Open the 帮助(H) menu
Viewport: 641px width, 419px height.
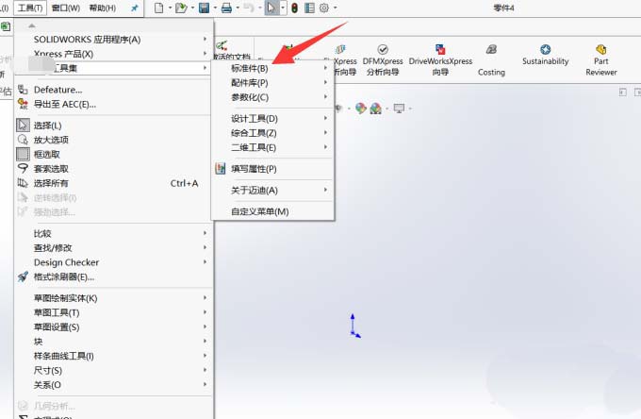click(102, 8)
